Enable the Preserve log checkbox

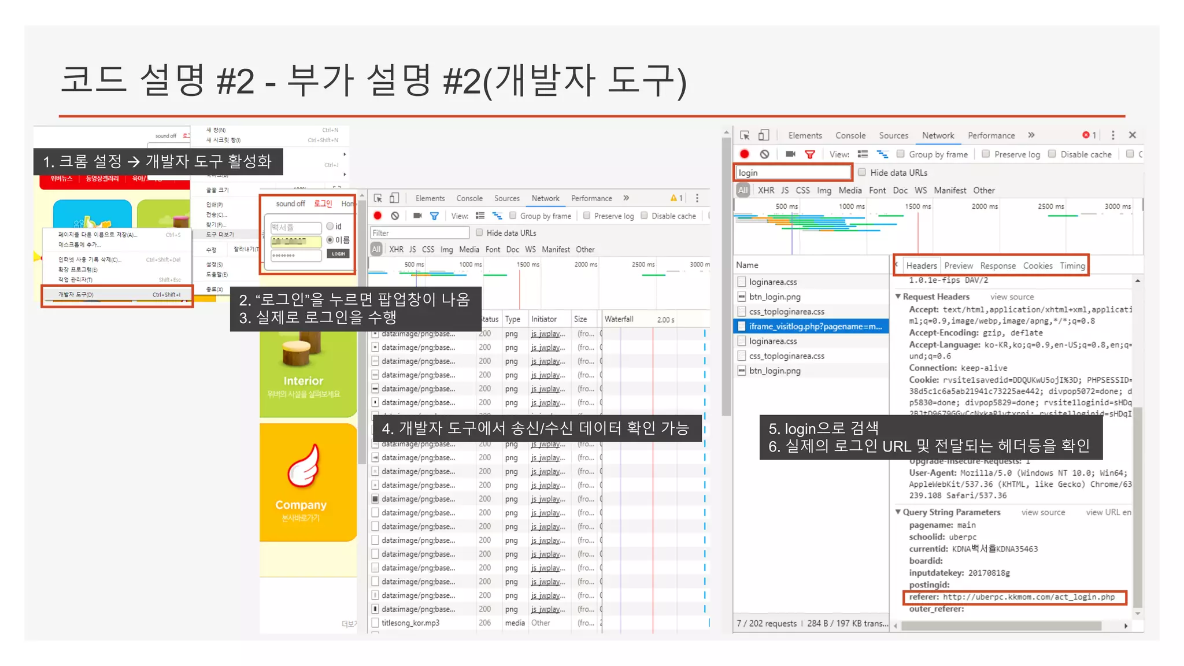[986, 154]
